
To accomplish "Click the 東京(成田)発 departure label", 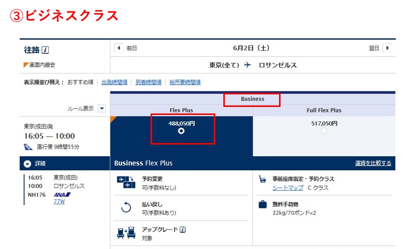I will pos(39,127).
